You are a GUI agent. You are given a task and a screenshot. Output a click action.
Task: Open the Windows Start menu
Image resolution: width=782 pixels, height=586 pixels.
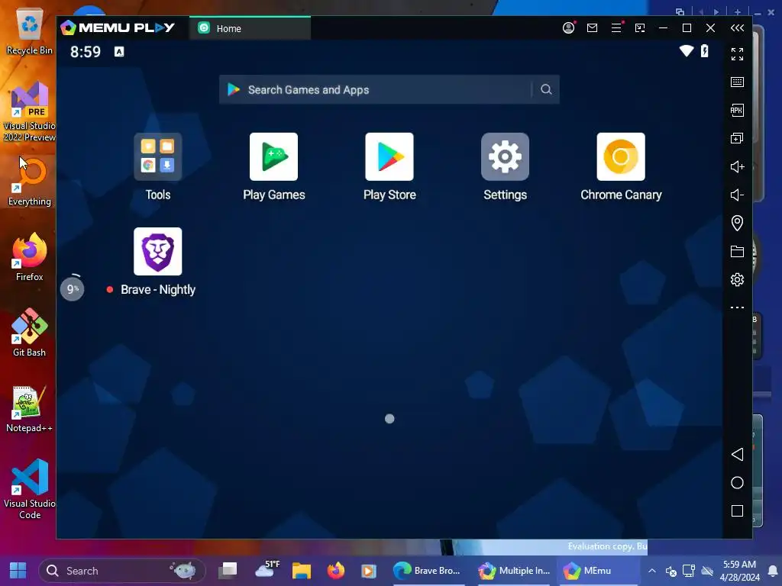pos(18,571)
